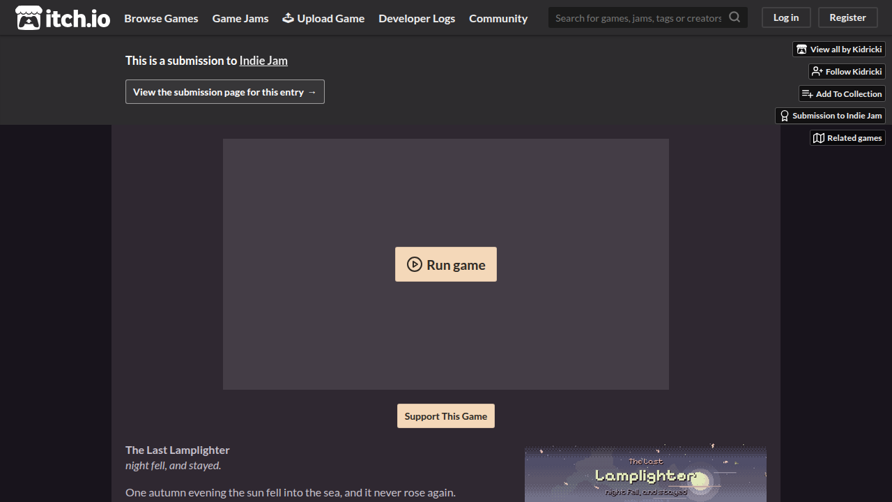This screenshot has height=502, width=892.
Task: Open Developer Logs
Action: click(417, 18)
